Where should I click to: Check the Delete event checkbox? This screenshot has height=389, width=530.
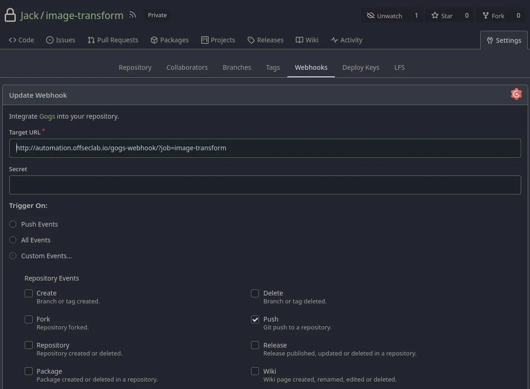coord(255,294)
